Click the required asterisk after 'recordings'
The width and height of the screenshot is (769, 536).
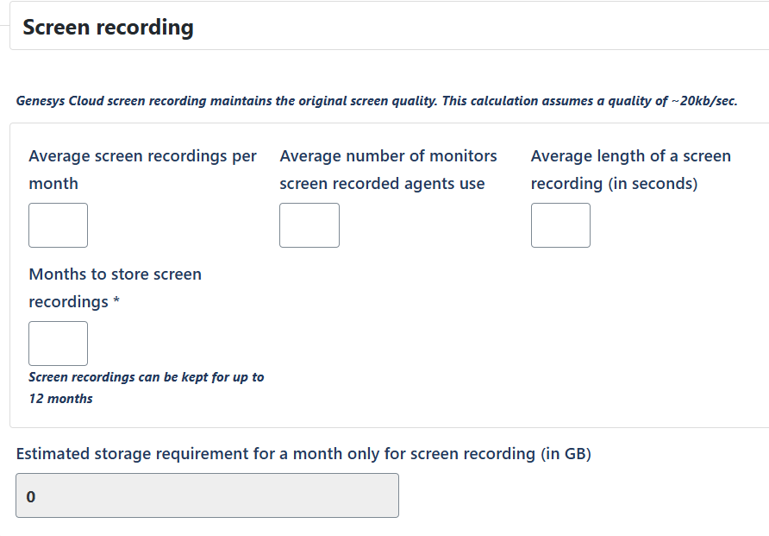pyautogui.click(x=116, y=302)
